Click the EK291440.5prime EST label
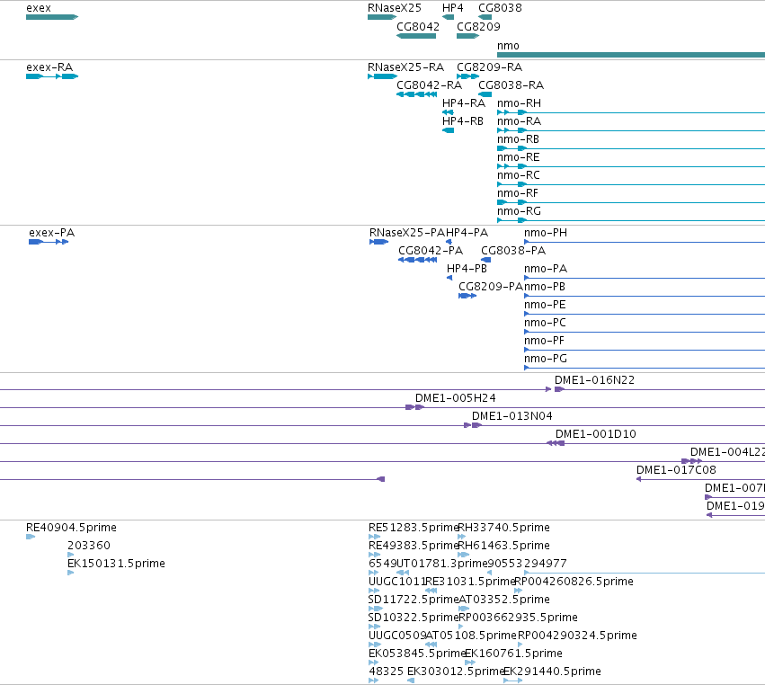 [x=552, y=672]
